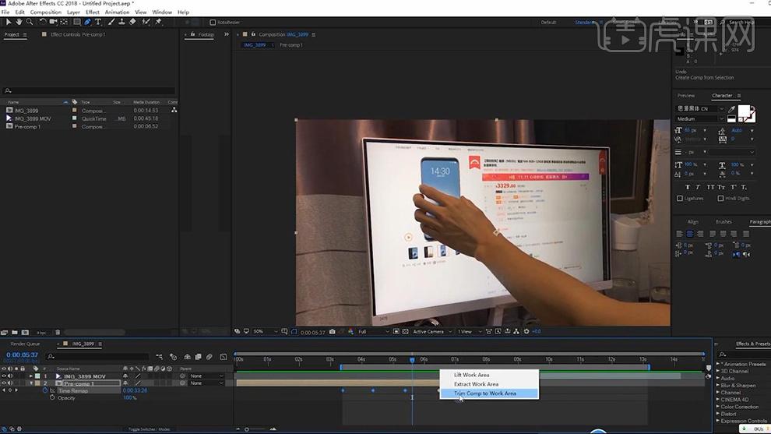771x434 pixels.
Task: Click the white fill color swatch
Action: [744, 111]
